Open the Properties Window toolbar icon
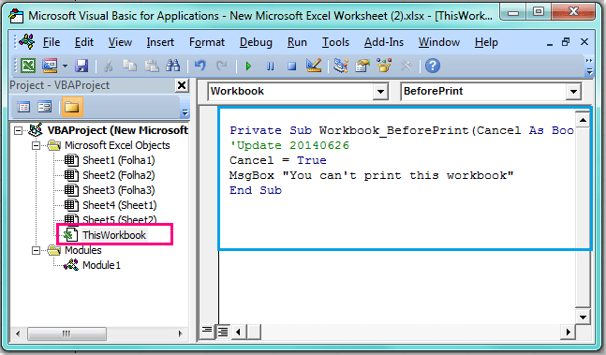This screenshot has width=606, height=355. 362,66
